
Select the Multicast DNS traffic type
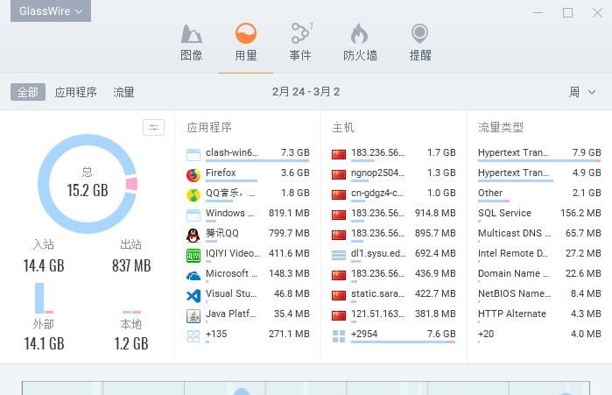(x=539, y=236)
